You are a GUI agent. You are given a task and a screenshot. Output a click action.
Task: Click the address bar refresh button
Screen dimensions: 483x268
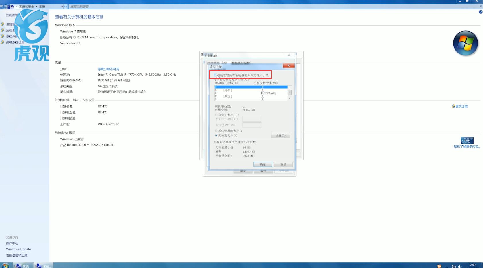(66, 7)
